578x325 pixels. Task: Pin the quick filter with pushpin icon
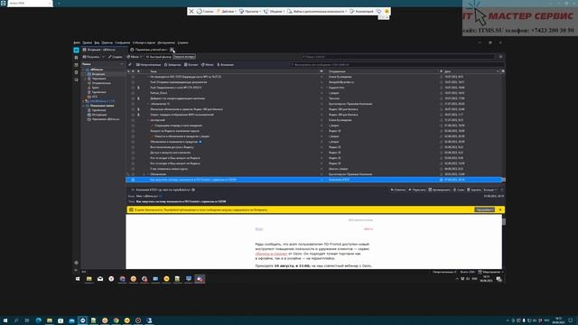pos(130,64)
